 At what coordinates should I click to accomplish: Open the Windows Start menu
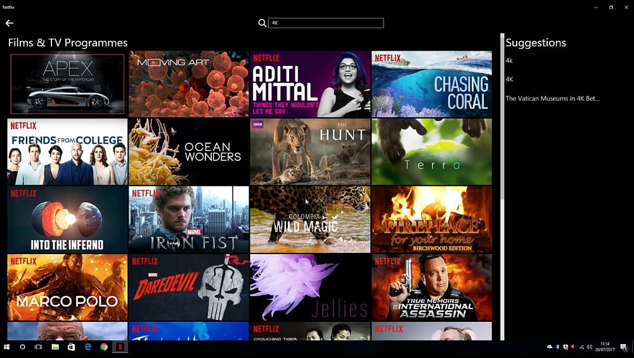pos(6,347)
